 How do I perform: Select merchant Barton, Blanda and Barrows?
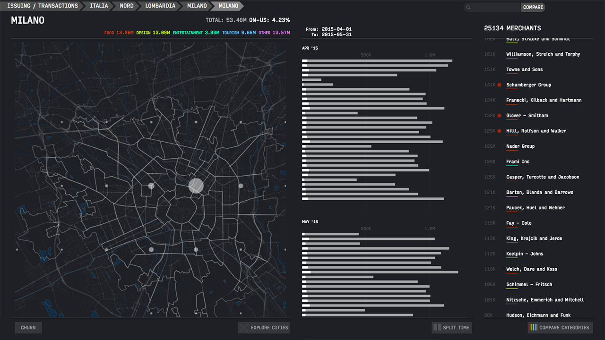(x=540, y=192)
